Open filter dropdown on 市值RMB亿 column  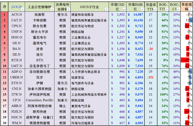(143, 9)
